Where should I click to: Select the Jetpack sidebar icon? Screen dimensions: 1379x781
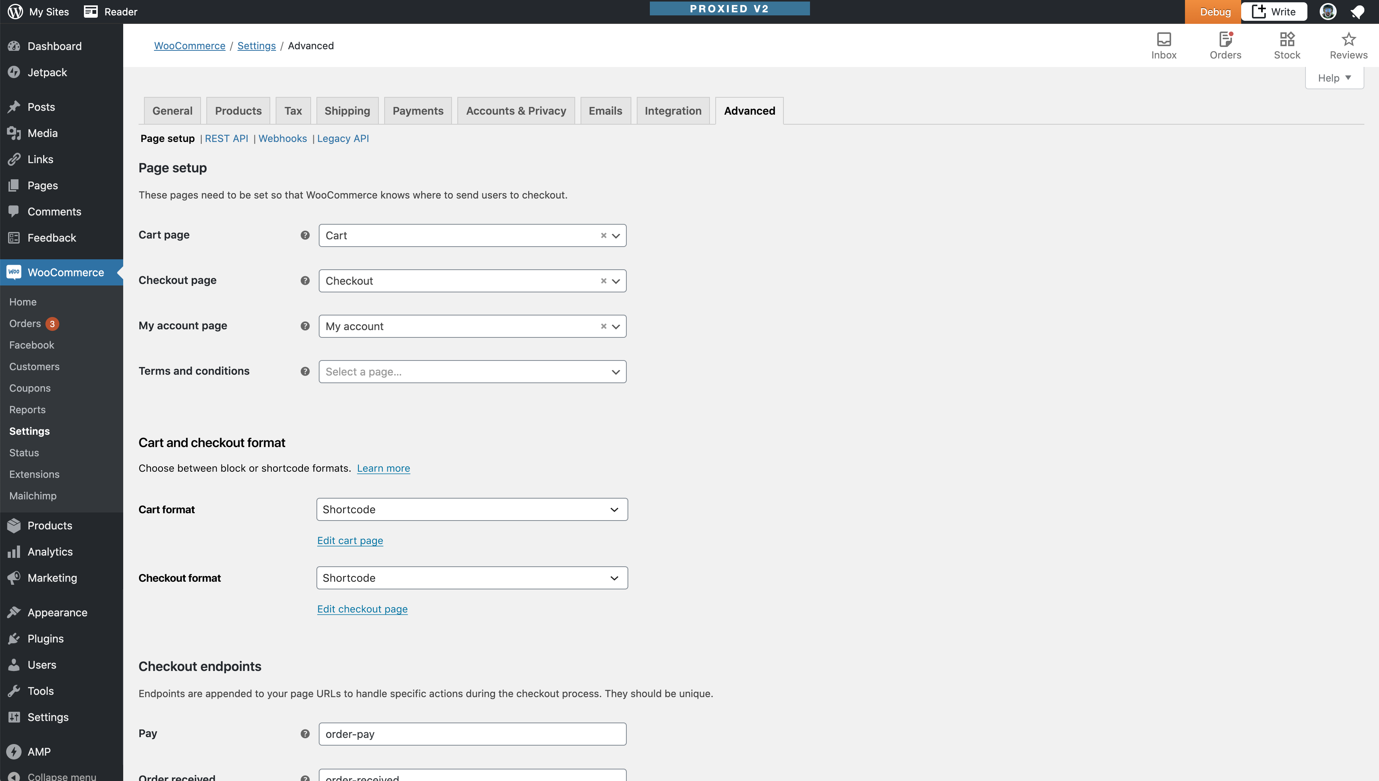[15, 72]
